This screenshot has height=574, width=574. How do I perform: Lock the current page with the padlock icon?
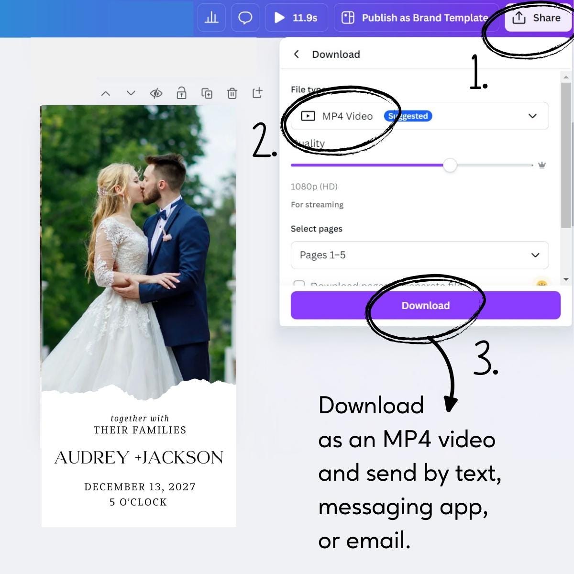[181, 93]
